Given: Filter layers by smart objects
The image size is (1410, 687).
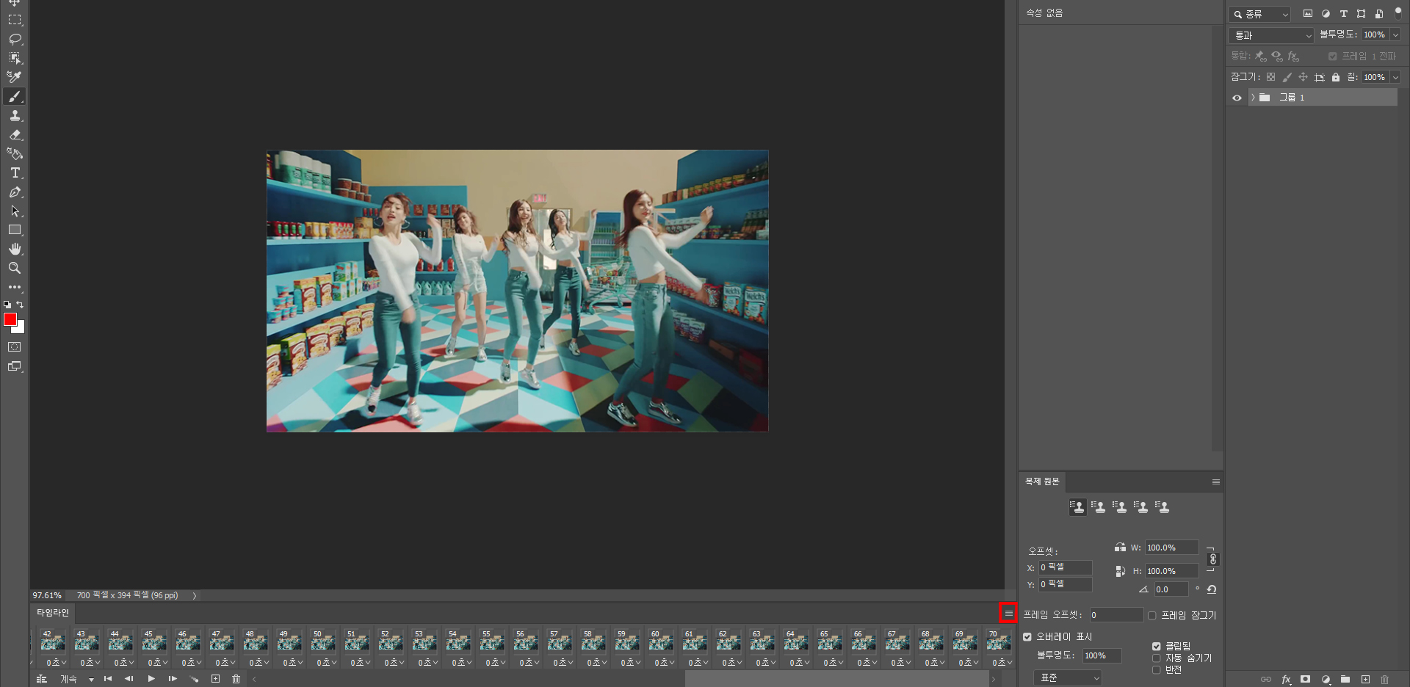Looking at the screenshot, I should (1378, 14).
